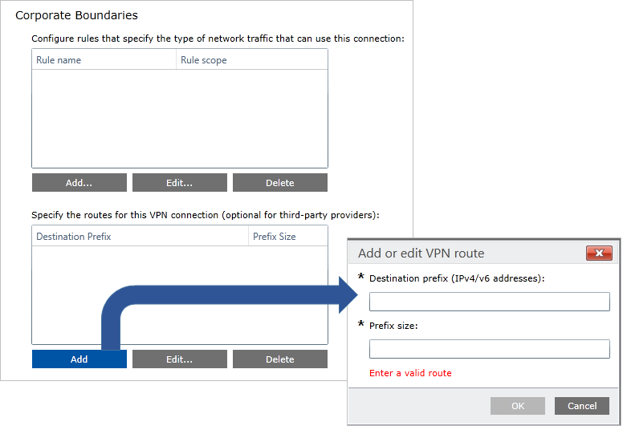Sort by the Rule name column header
This screenshot has height=430, width=623.
pyautogui.click(x=104, y=60)
